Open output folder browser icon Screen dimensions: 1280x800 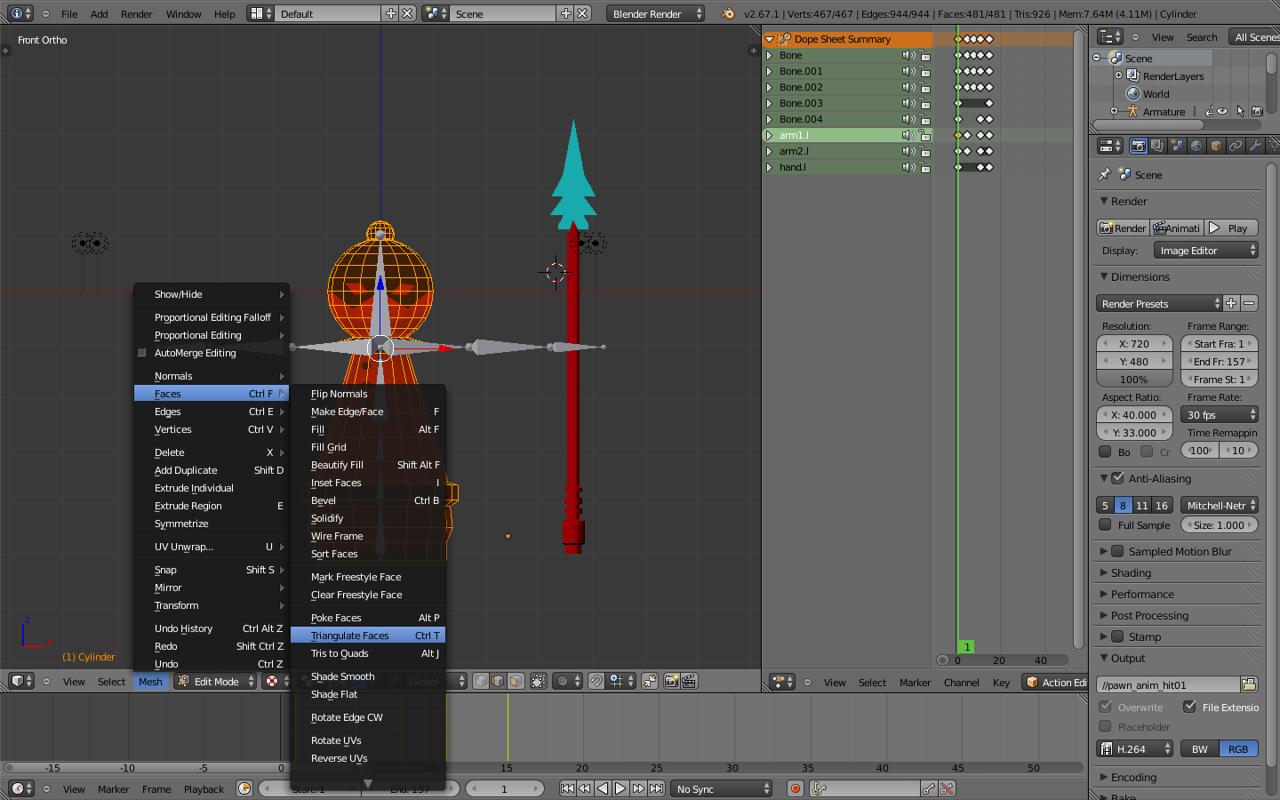(x=1249, y=684)
